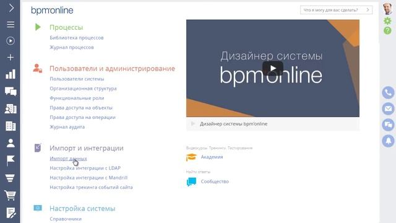396x223 pixels.
Task: Click the run process play icon in the sidebar
Action: [x=11, y=41]
